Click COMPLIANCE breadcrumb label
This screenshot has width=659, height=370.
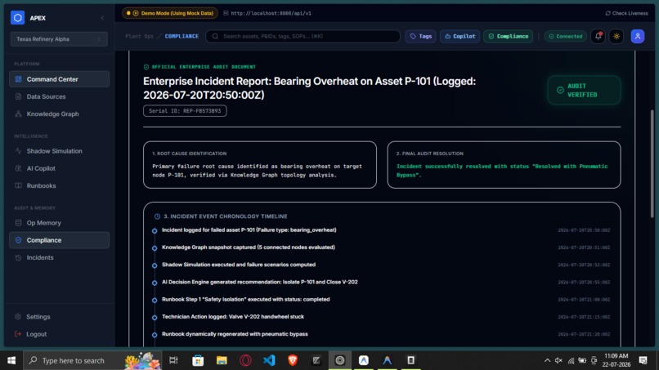[182, 36]
